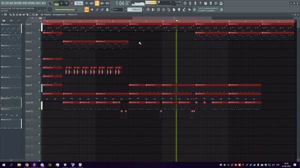Click the export download-arrow icon

(221, 3)
